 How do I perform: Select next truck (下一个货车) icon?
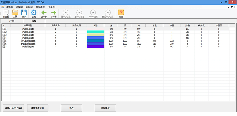pyautogui.click(x=93, y=12)
